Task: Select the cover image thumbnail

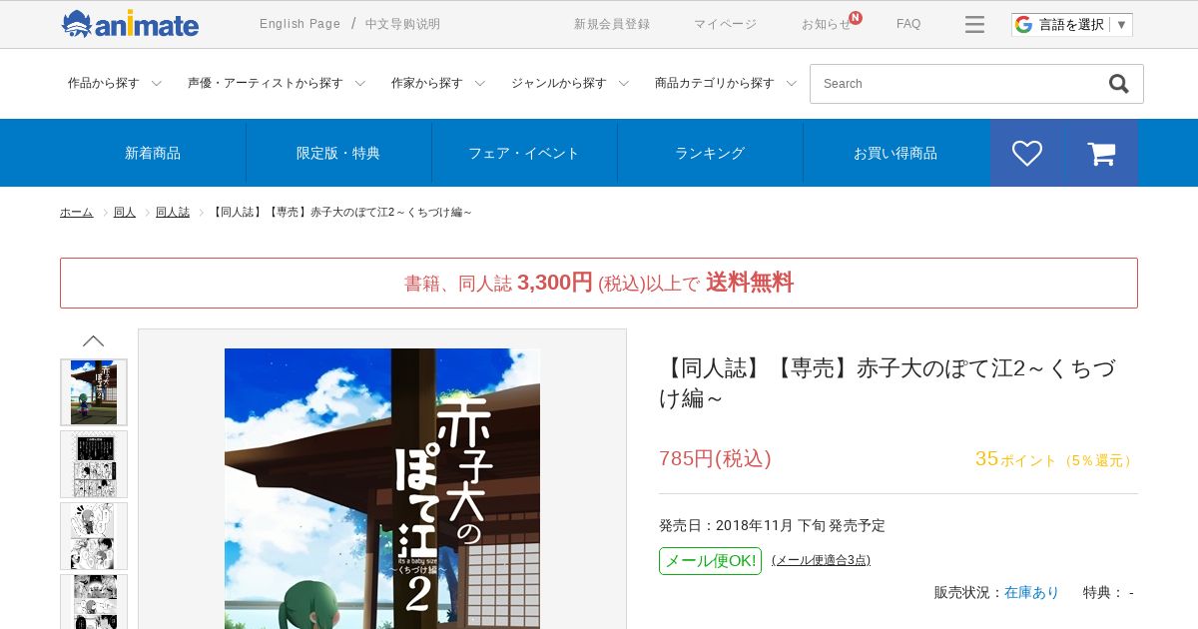Action: [x=94, y=392]
